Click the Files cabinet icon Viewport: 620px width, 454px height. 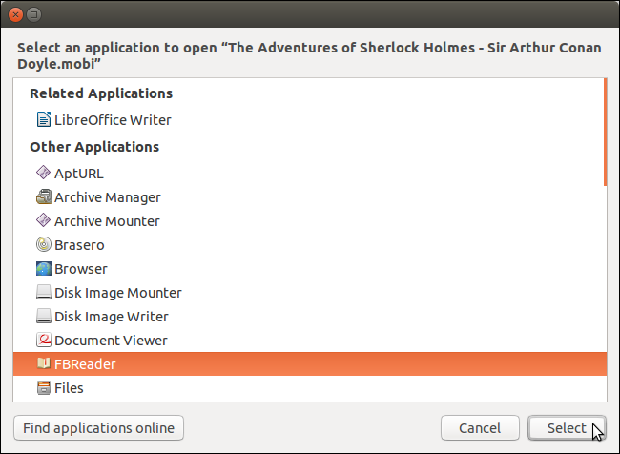click(x=43, y=388)
